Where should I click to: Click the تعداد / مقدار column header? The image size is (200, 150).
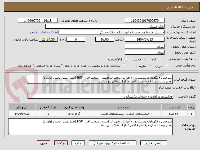tap(48, 107)
